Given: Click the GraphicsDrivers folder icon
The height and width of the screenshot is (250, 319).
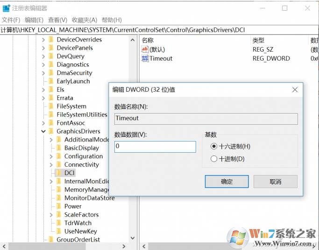Looking at the screenshot, I should [51, 131].
